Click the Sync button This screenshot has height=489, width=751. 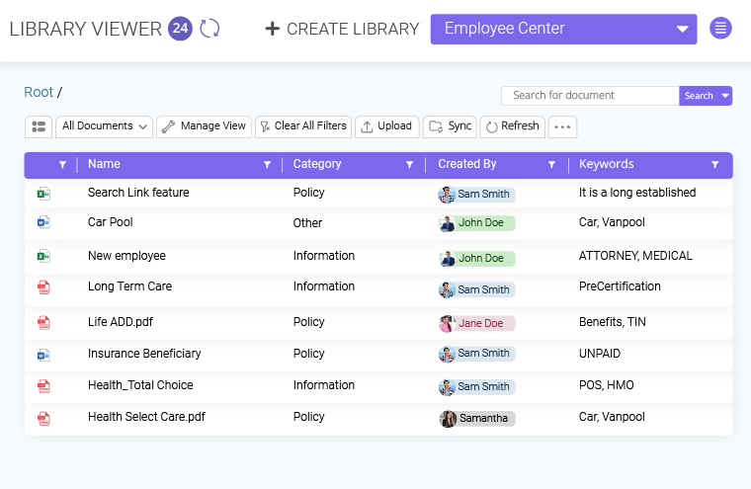tap(450, 126)
